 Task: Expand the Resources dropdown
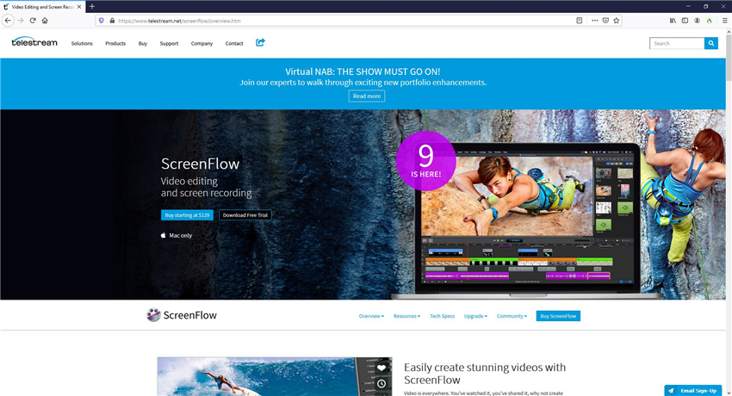pos(406,316)
